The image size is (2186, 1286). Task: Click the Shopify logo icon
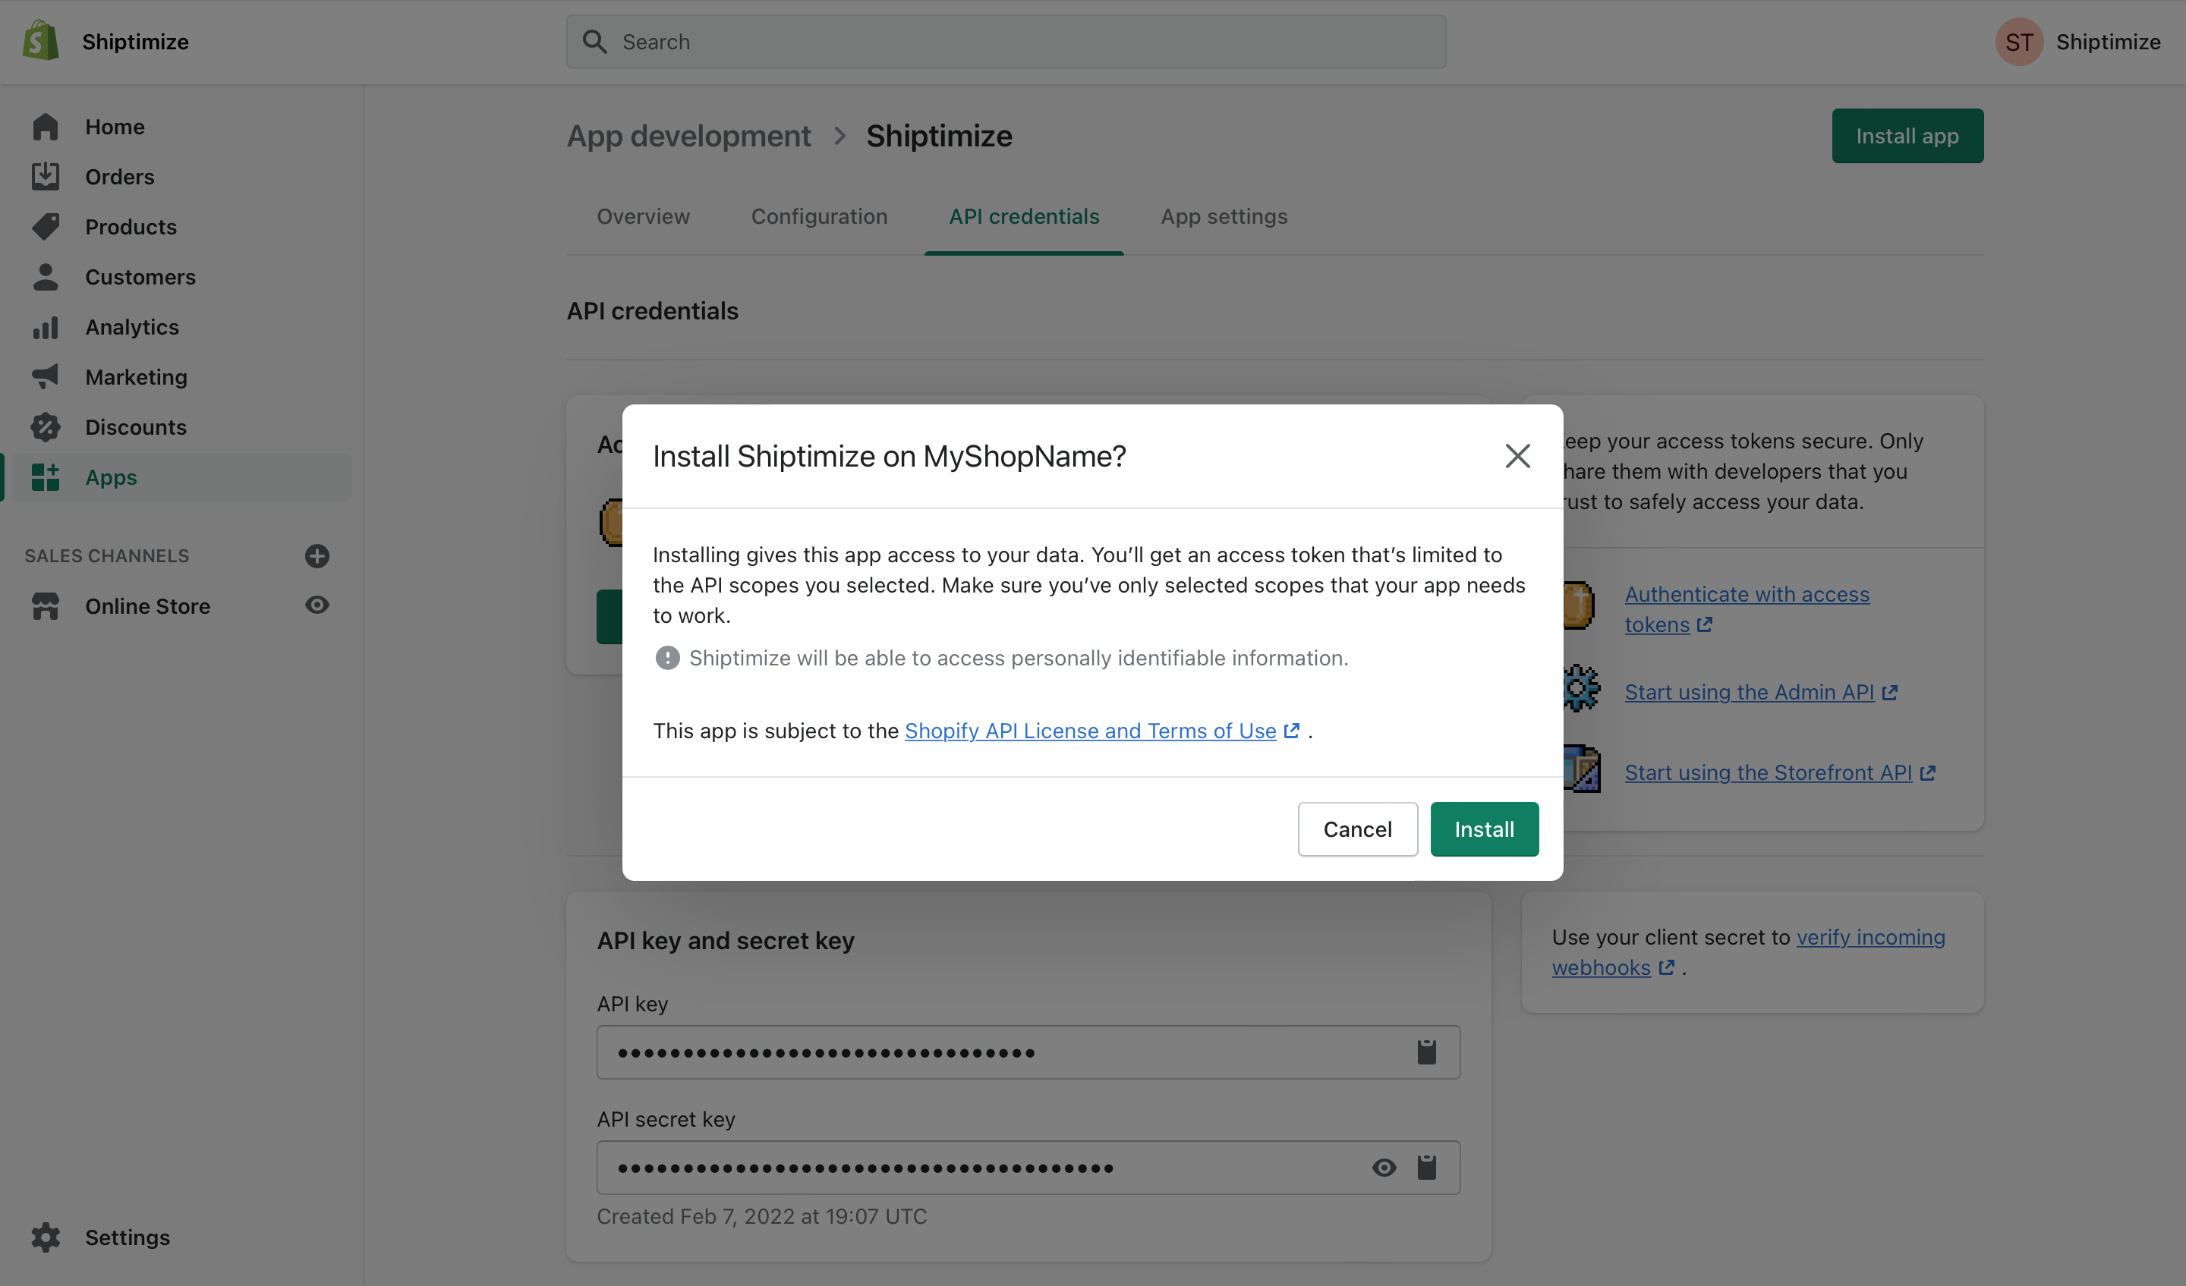click(41, 41)
